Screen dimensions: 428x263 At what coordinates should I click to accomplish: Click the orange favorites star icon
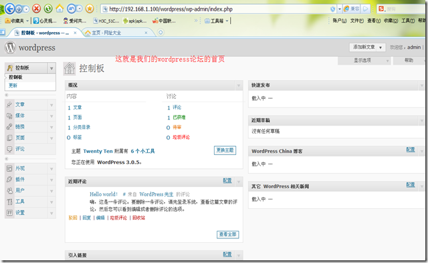[90, 9]
